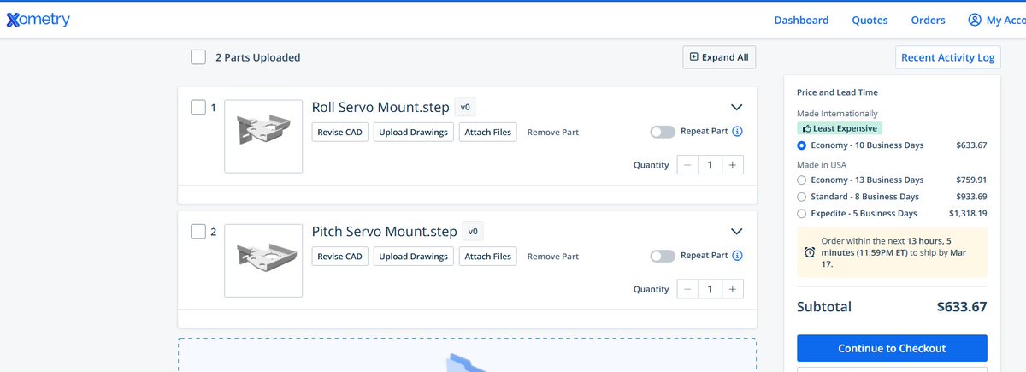The image size is (1026, 372).
Task: Click the Price and Lead Time heading
Action: (837, 92)
